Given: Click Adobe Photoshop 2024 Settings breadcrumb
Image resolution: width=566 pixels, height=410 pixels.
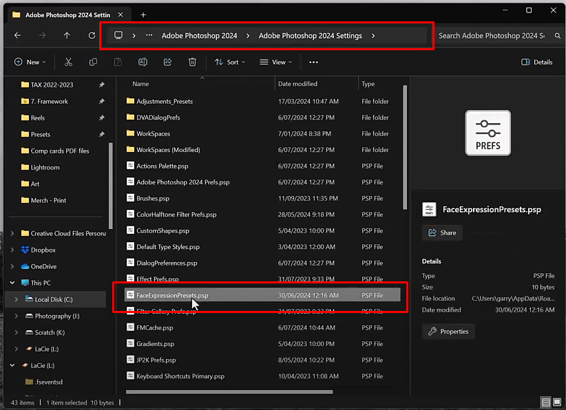Looking at the screenshot, I should tap(310, 36).
